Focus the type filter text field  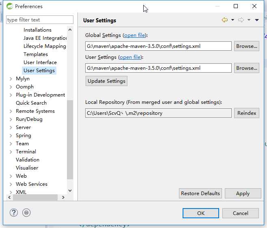pos(40,20)
